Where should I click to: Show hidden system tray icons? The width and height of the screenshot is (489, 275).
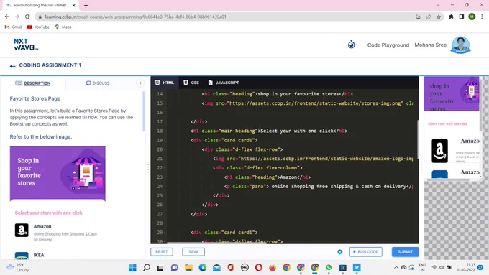tap(396, 268)
